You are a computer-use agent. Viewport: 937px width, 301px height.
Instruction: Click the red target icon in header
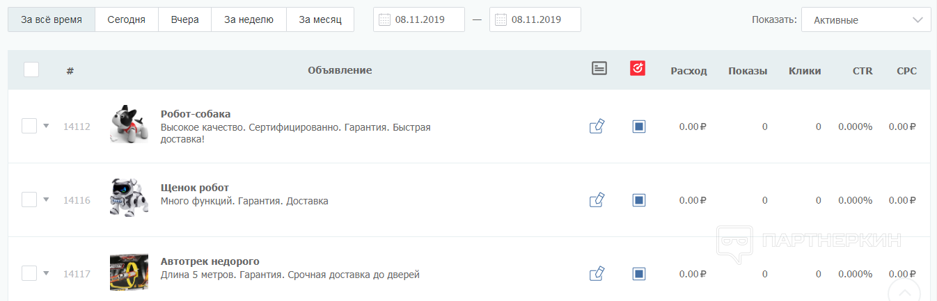pyautogui.click(x=638, y=68)
